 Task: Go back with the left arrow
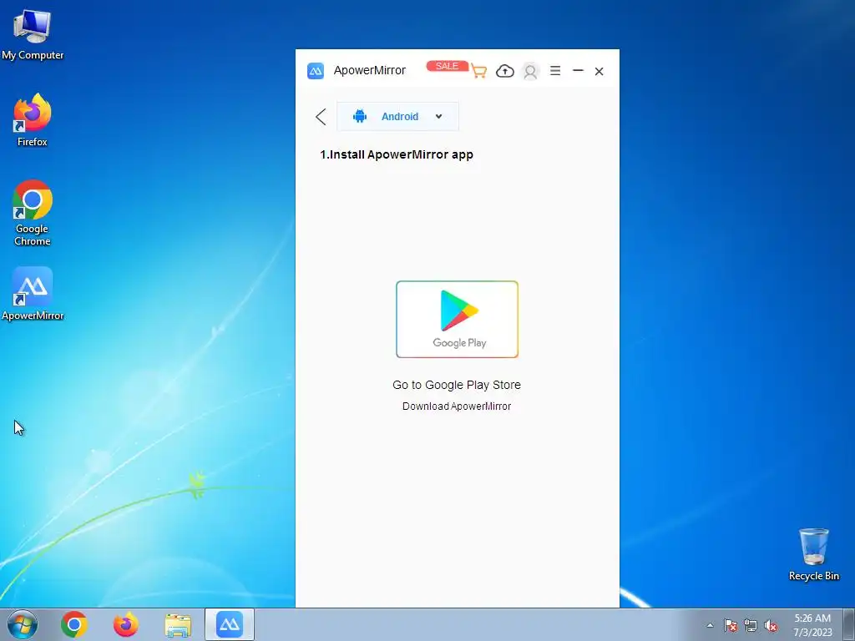click(x=321, y=117)
